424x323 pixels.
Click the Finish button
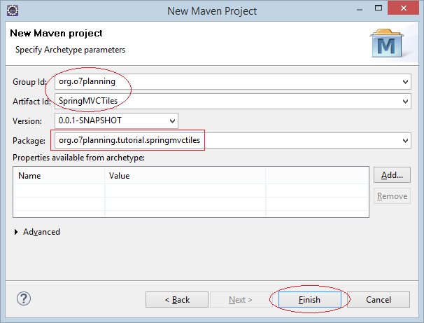click(x=310, y=299)
